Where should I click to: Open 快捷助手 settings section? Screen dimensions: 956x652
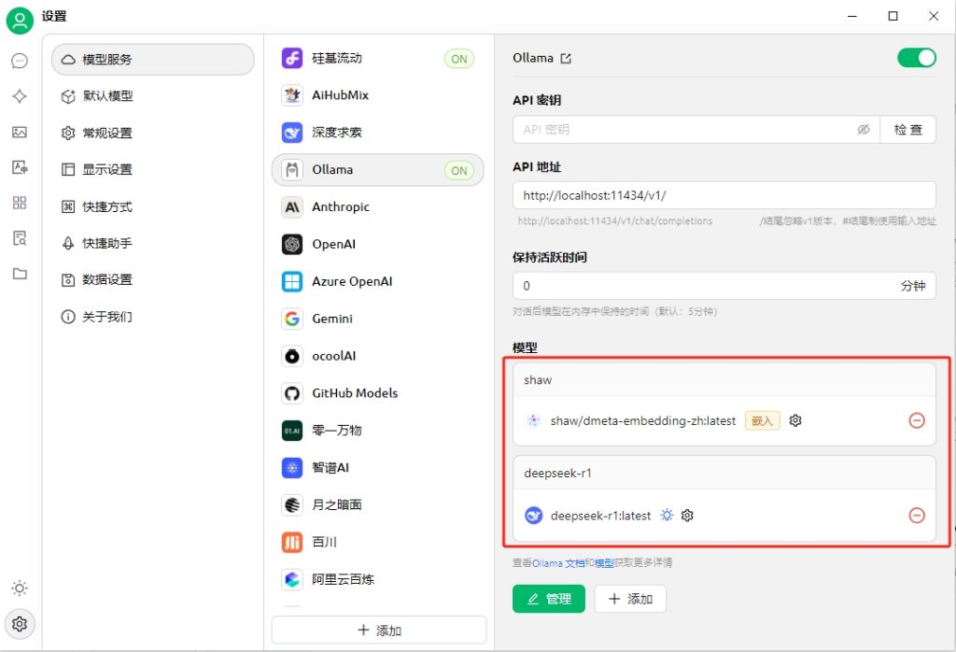[x=153, y=244]
